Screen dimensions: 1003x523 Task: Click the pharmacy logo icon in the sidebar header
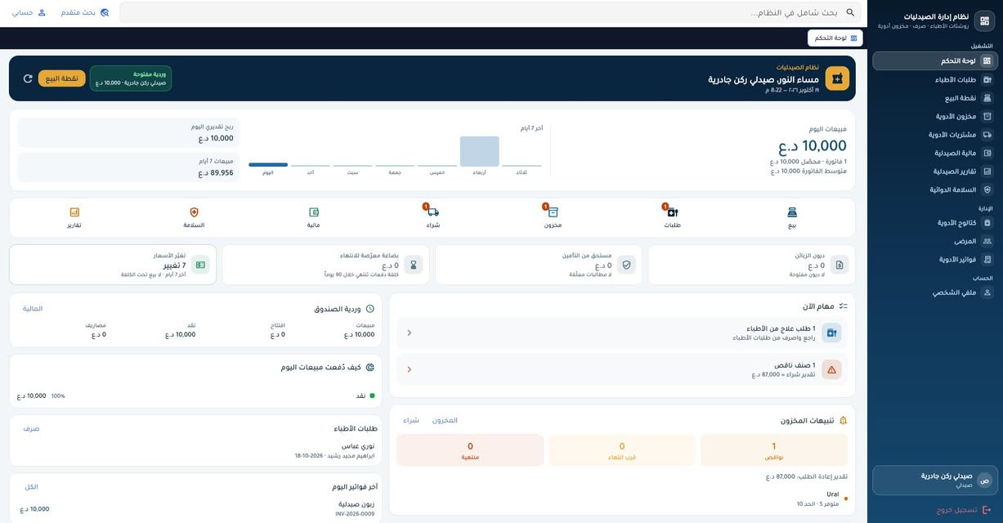[x=985, y=21]
